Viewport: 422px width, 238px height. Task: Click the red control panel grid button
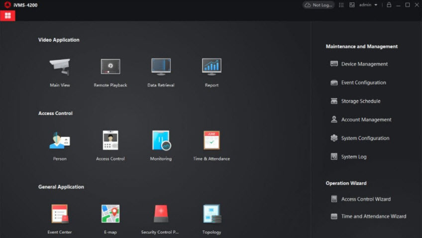pyautogui.click(x=7, y=15)
